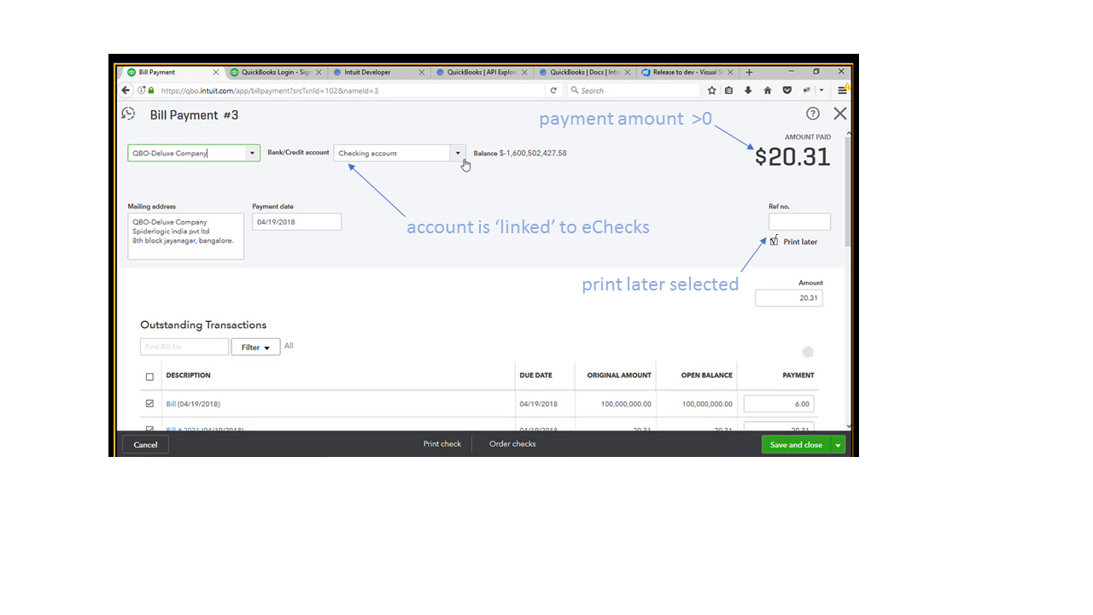Click Save and close button
Viewport: 1093px width, 615px height.
point(797,444)
